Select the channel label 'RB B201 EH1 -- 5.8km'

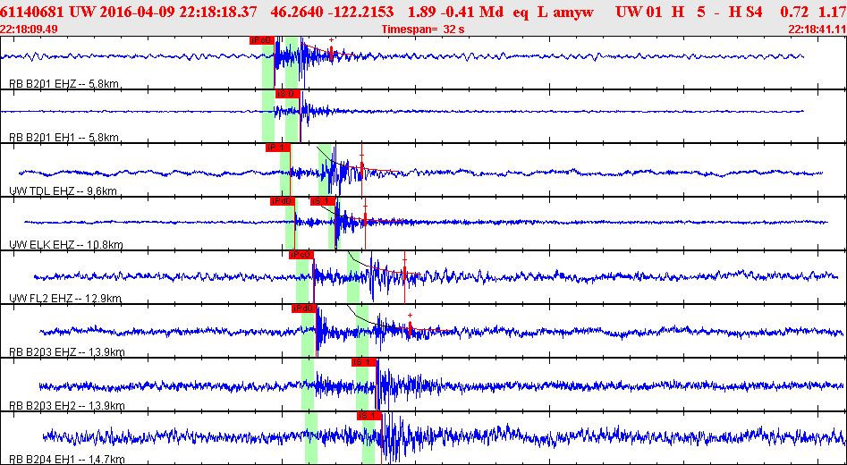(64, 138)
